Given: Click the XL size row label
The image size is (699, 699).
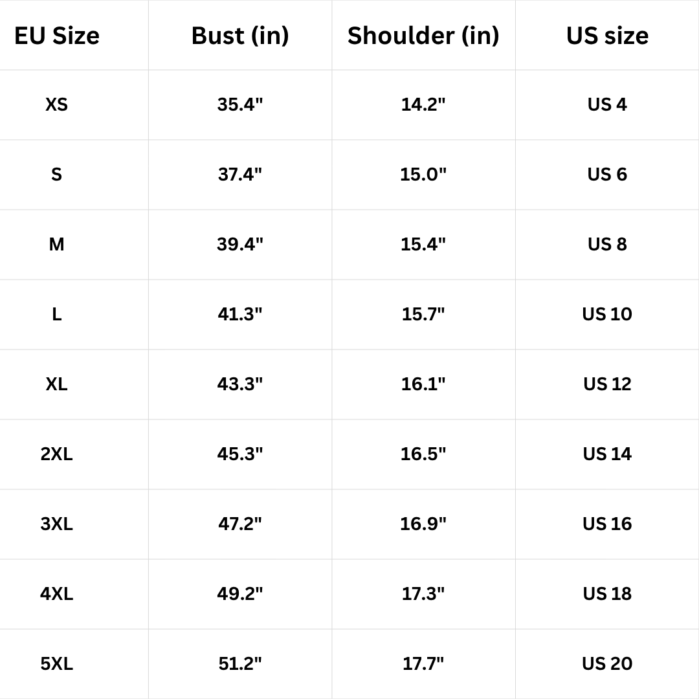Looking at the screenshot, I should click(x=57, y=384).
